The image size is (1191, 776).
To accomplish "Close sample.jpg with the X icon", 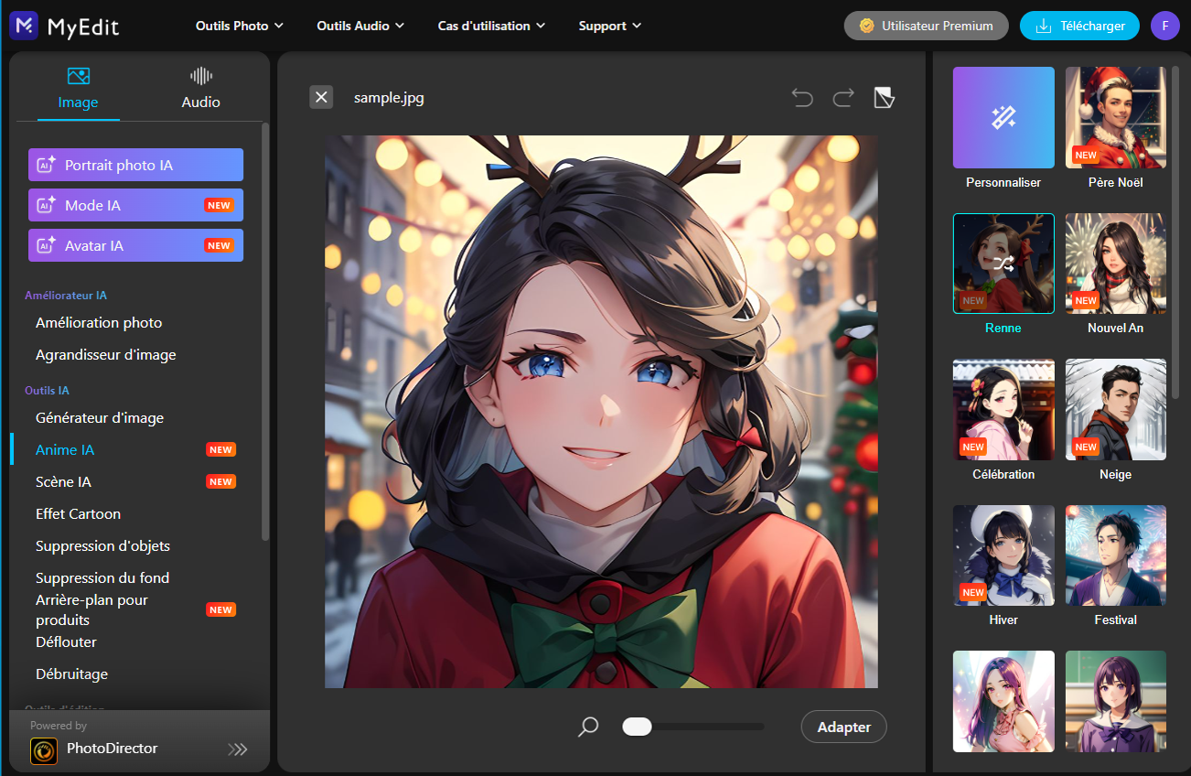I will tap(321, 97).
